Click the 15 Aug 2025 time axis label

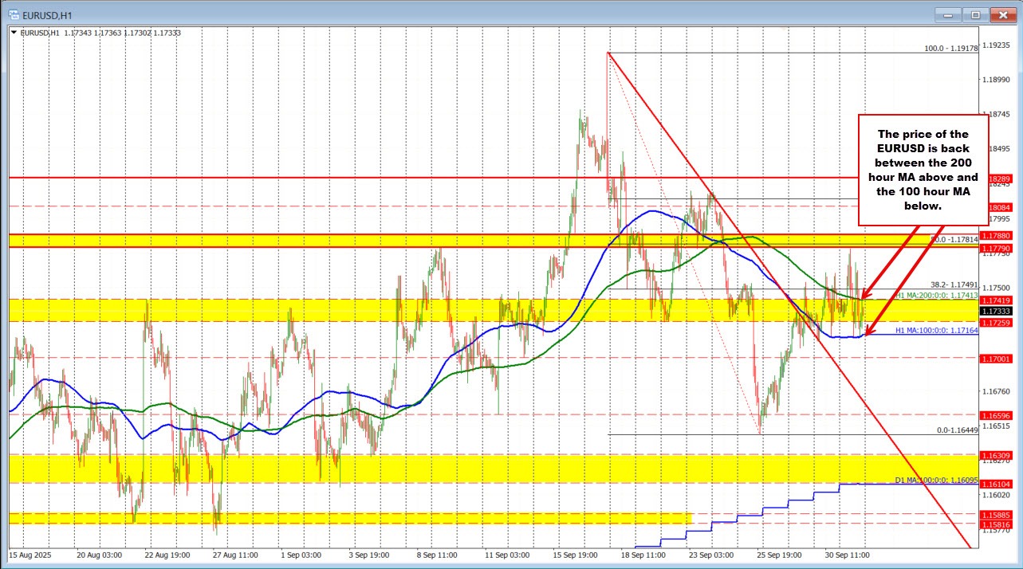coord(30,553)
